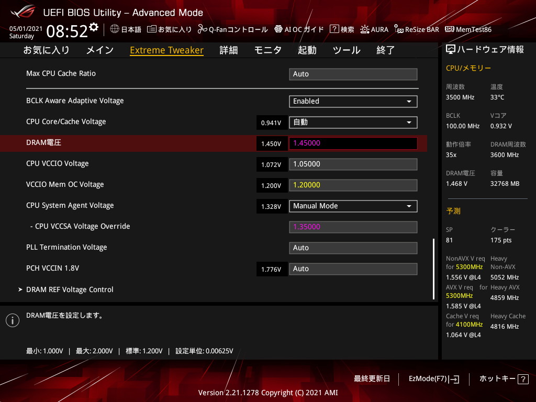Click the info icon in help panel
Image resolution: width=536 pixels, height=402 pixels.
click(x=13, y=320)
